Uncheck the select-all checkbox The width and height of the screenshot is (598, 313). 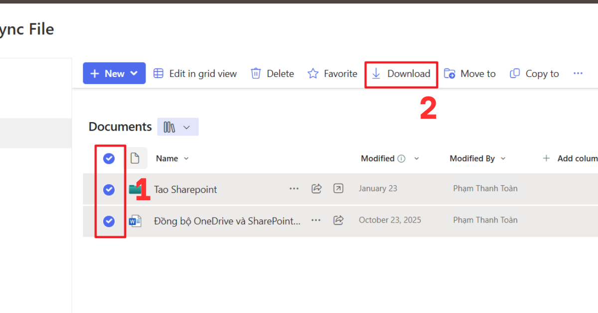(109, 158)
